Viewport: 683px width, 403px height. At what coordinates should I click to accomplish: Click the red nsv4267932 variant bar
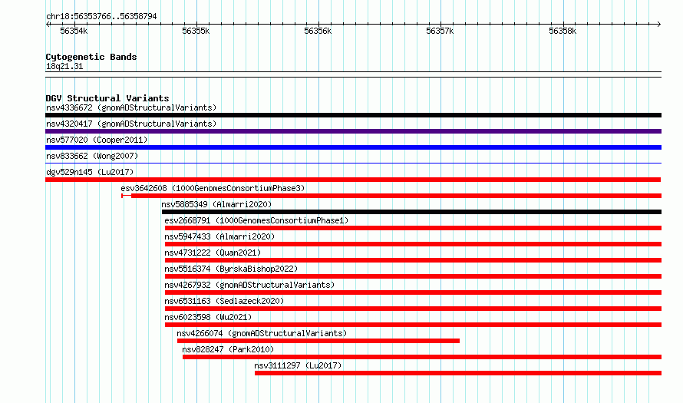click(414, 292)
